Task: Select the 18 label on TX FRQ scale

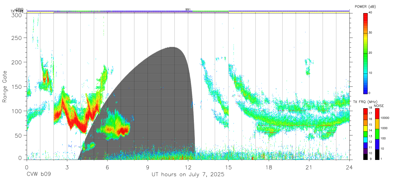Action: (370, 108)
